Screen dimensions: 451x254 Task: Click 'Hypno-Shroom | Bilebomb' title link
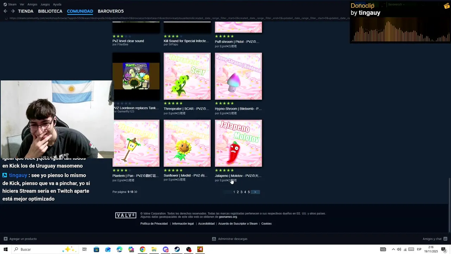[x=238, y=109]
